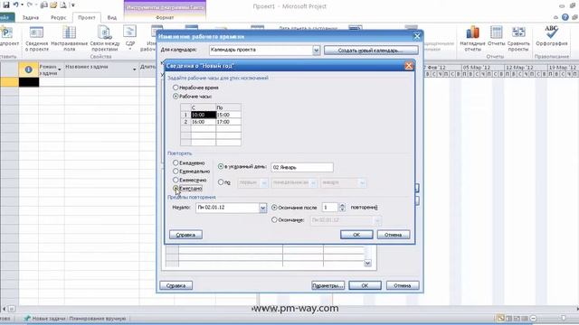Viewport: 579px width, 325px height.
Task: Choose the Еженедельно recurrence option
Action: click(x=176, y=171)
